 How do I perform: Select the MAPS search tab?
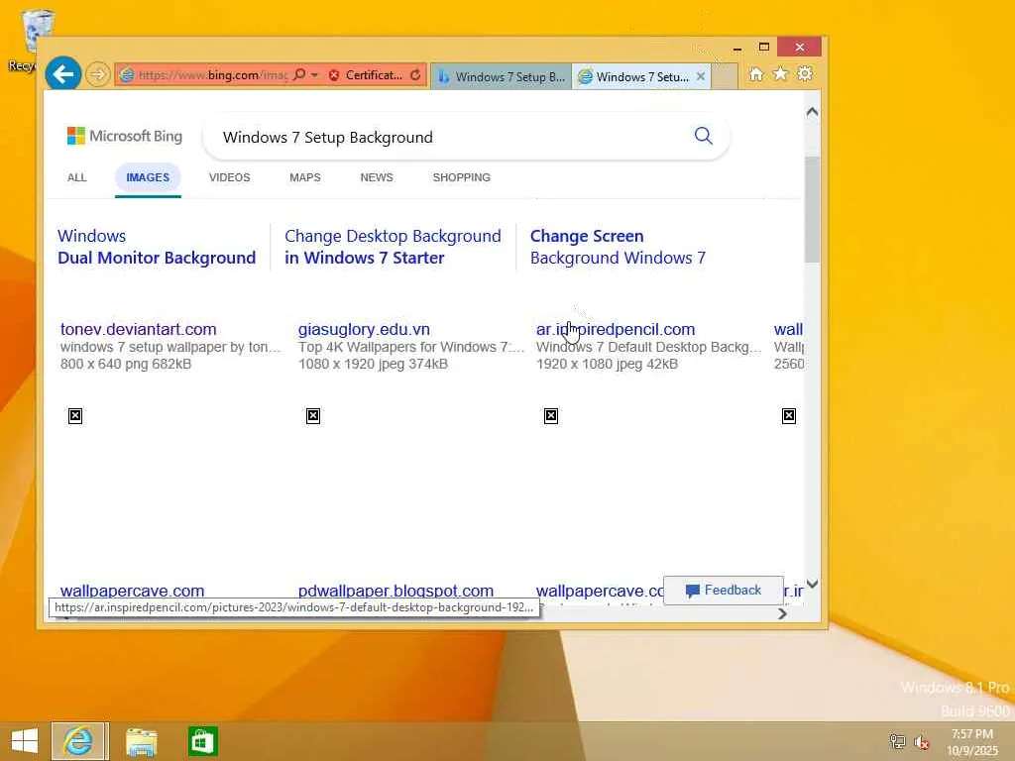[x=305, y=177]
